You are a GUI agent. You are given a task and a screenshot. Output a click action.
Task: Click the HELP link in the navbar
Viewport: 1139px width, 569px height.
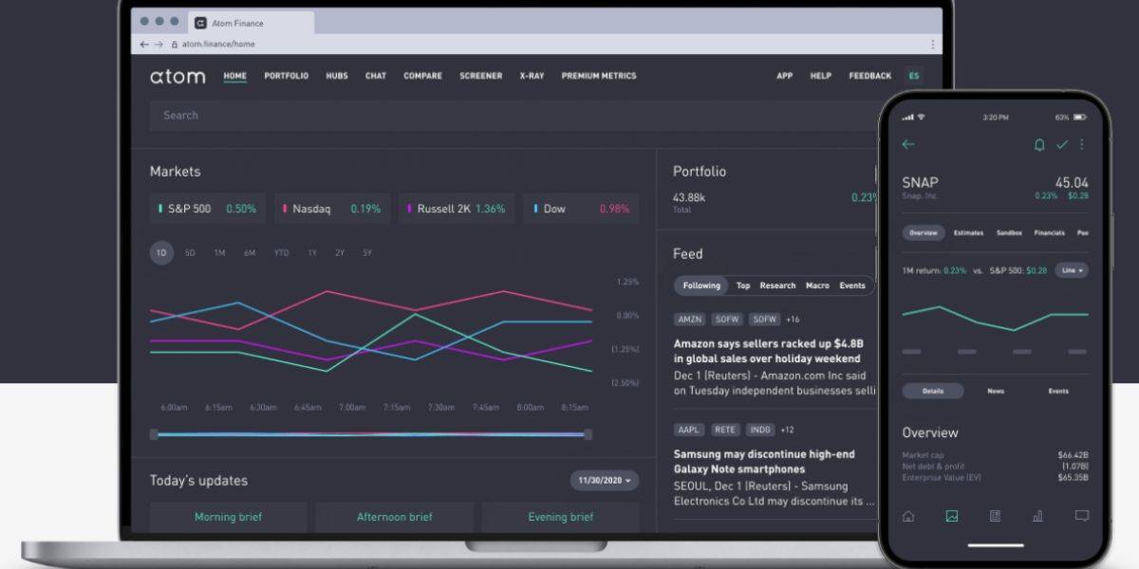coord(821,76)
